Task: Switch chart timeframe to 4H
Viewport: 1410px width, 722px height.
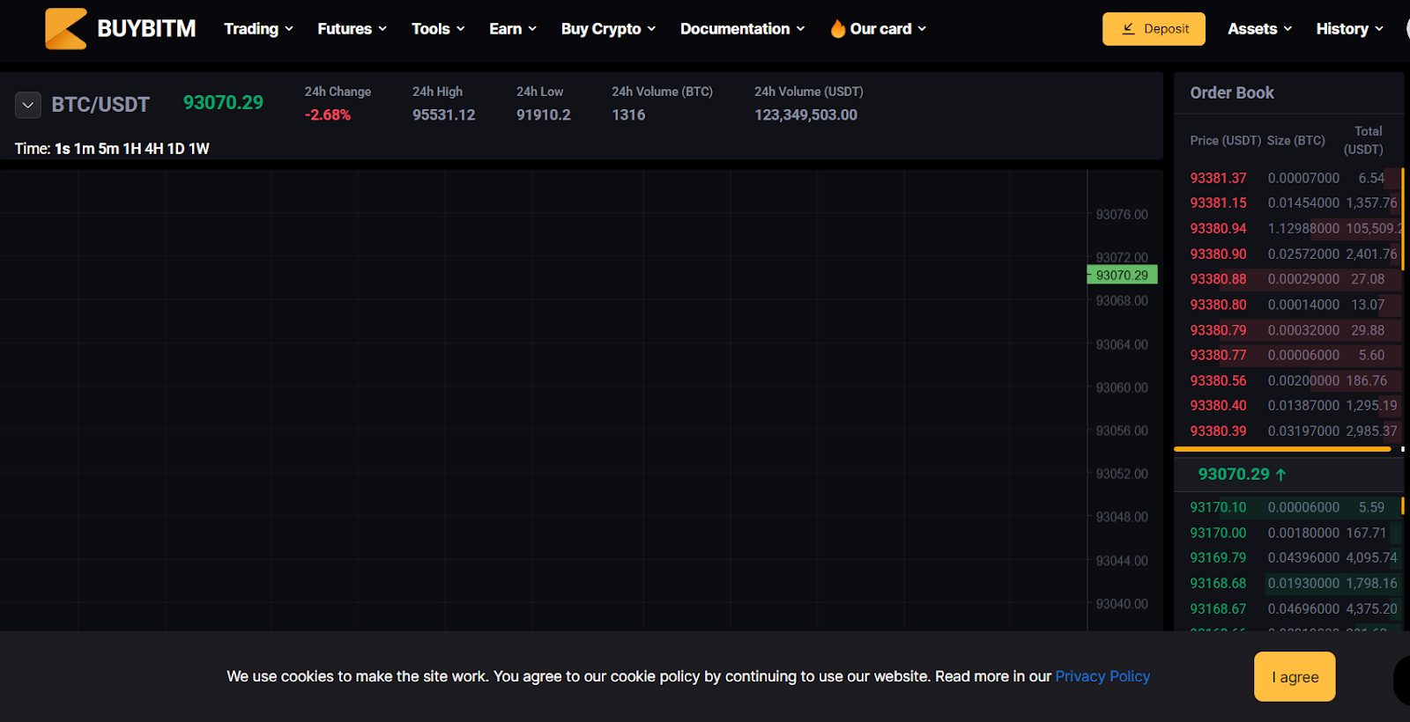Action: point(154,149)
